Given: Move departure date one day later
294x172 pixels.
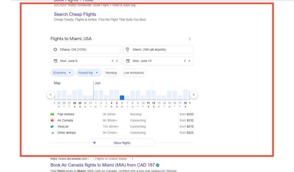Looking at the screenshot, I should (x=117, y=61).
